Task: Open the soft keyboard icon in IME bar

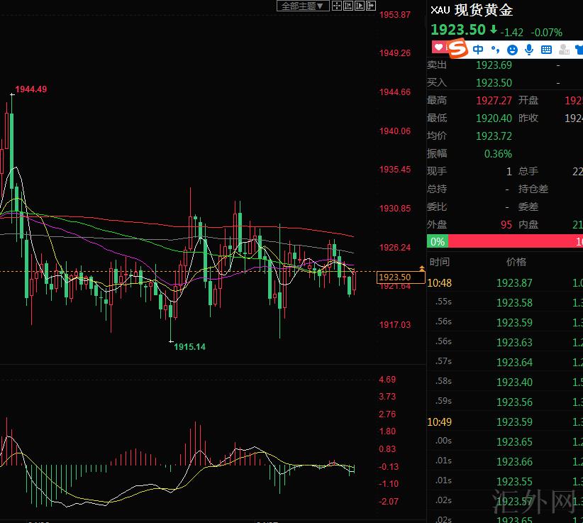Action: (x=546, y=49)
